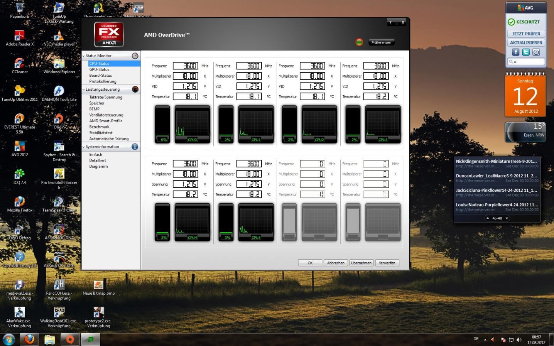Click the OK button
This screenshot has width=554, height=346.
[310, 263]
